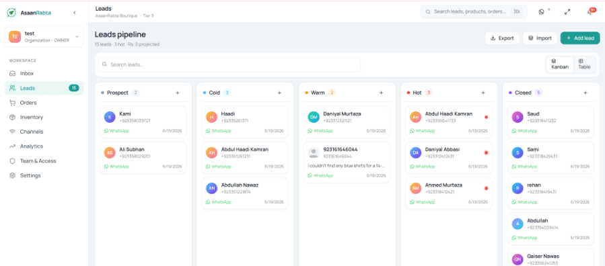Open notifications bell with 9+ badge
605x266 pixels.
pos(590,11)
